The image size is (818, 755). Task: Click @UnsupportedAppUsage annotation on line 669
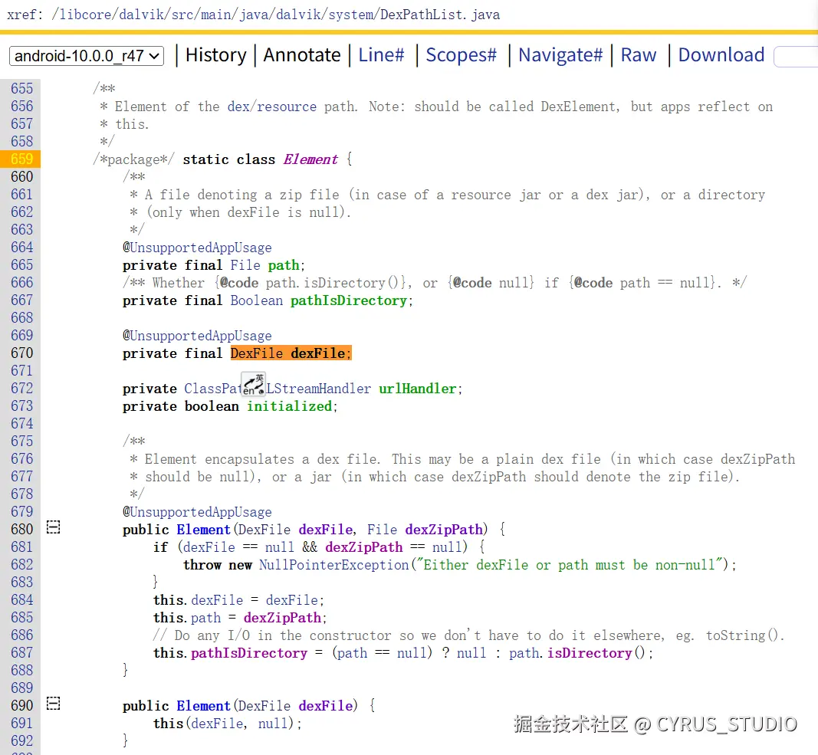[197, 336]
